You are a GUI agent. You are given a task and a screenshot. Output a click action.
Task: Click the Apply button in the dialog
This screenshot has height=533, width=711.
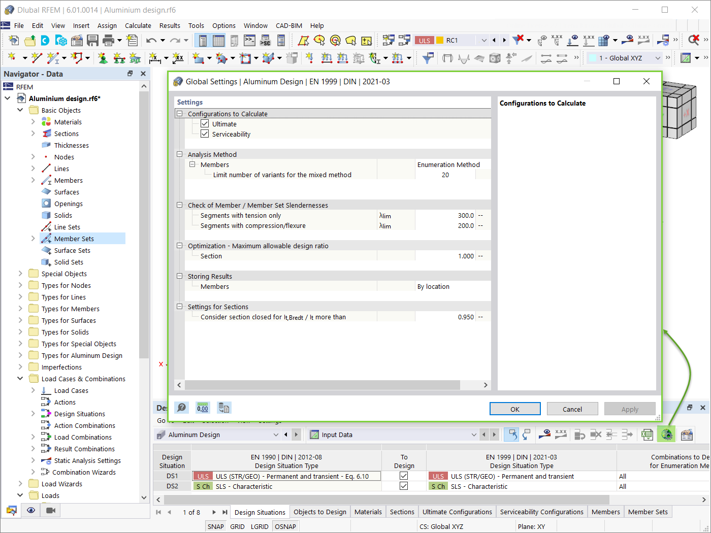click(630, 409)
